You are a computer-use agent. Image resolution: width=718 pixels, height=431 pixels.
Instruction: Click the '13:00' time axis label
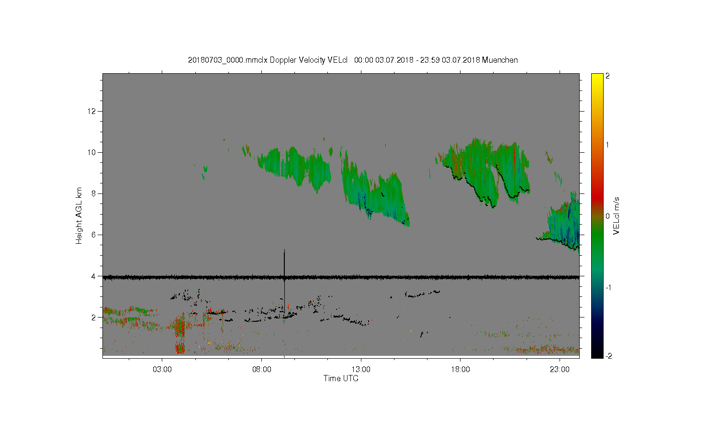[361, 370]
